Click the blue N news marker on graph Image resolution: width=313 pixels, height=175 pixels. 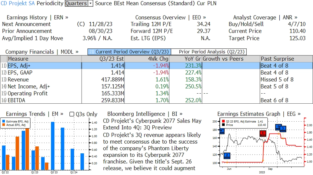coord(222,131)
